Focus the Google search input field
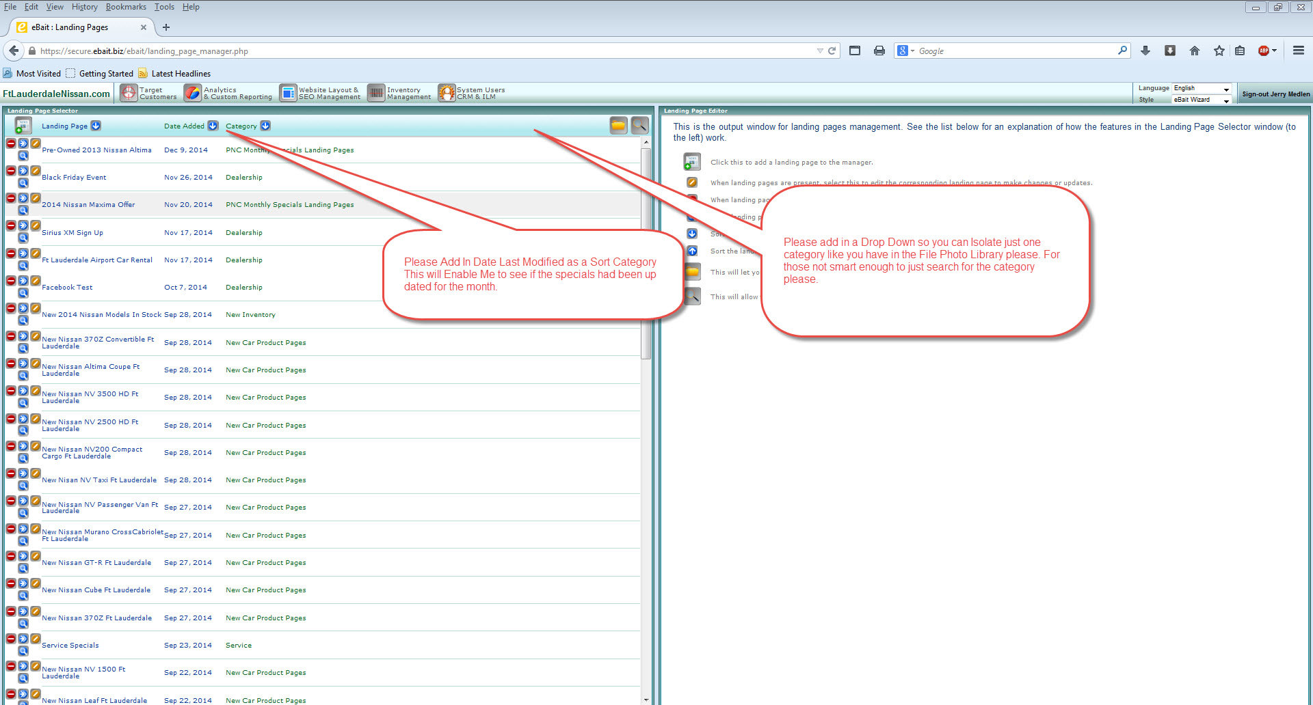Screen dimensions: 1313x705 pos(1017,51)
